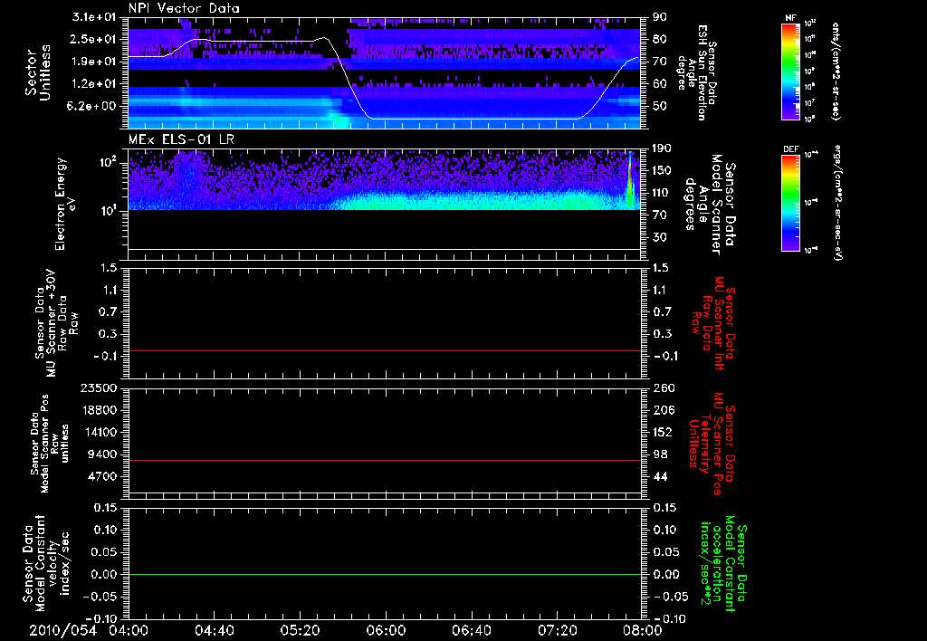Click the 80 degree elevation tick
Image resolution: width=927 pixels, height=641 pixels.
tap(660, 39)
